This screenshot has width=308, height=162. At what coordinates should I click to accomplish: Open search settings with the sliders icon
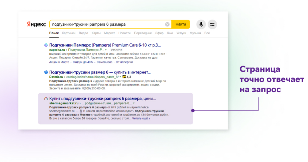[x=212, y=24]
